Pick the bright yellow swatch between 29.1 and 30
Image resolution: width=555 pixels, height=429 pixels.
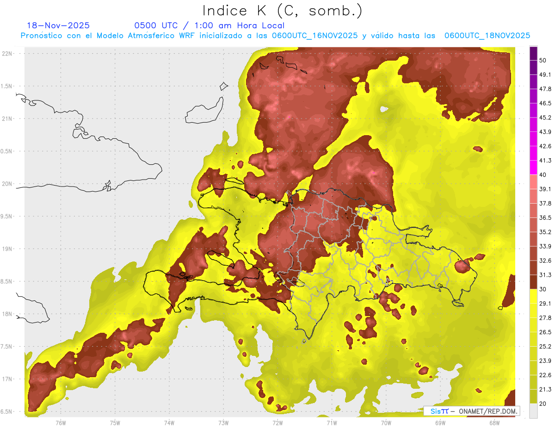[x=533, y=296]
